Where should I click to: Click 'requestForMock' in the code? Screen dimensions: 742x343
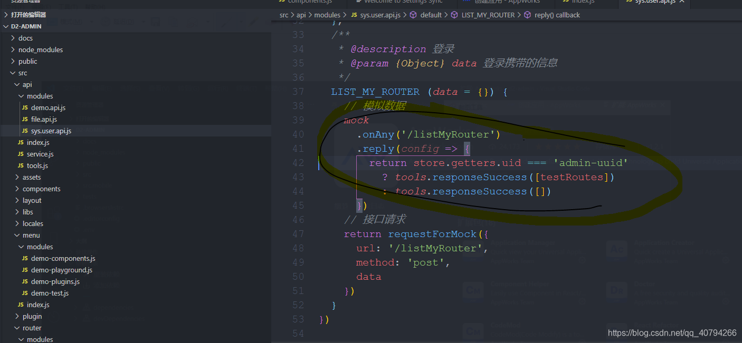tap(432, 234)
